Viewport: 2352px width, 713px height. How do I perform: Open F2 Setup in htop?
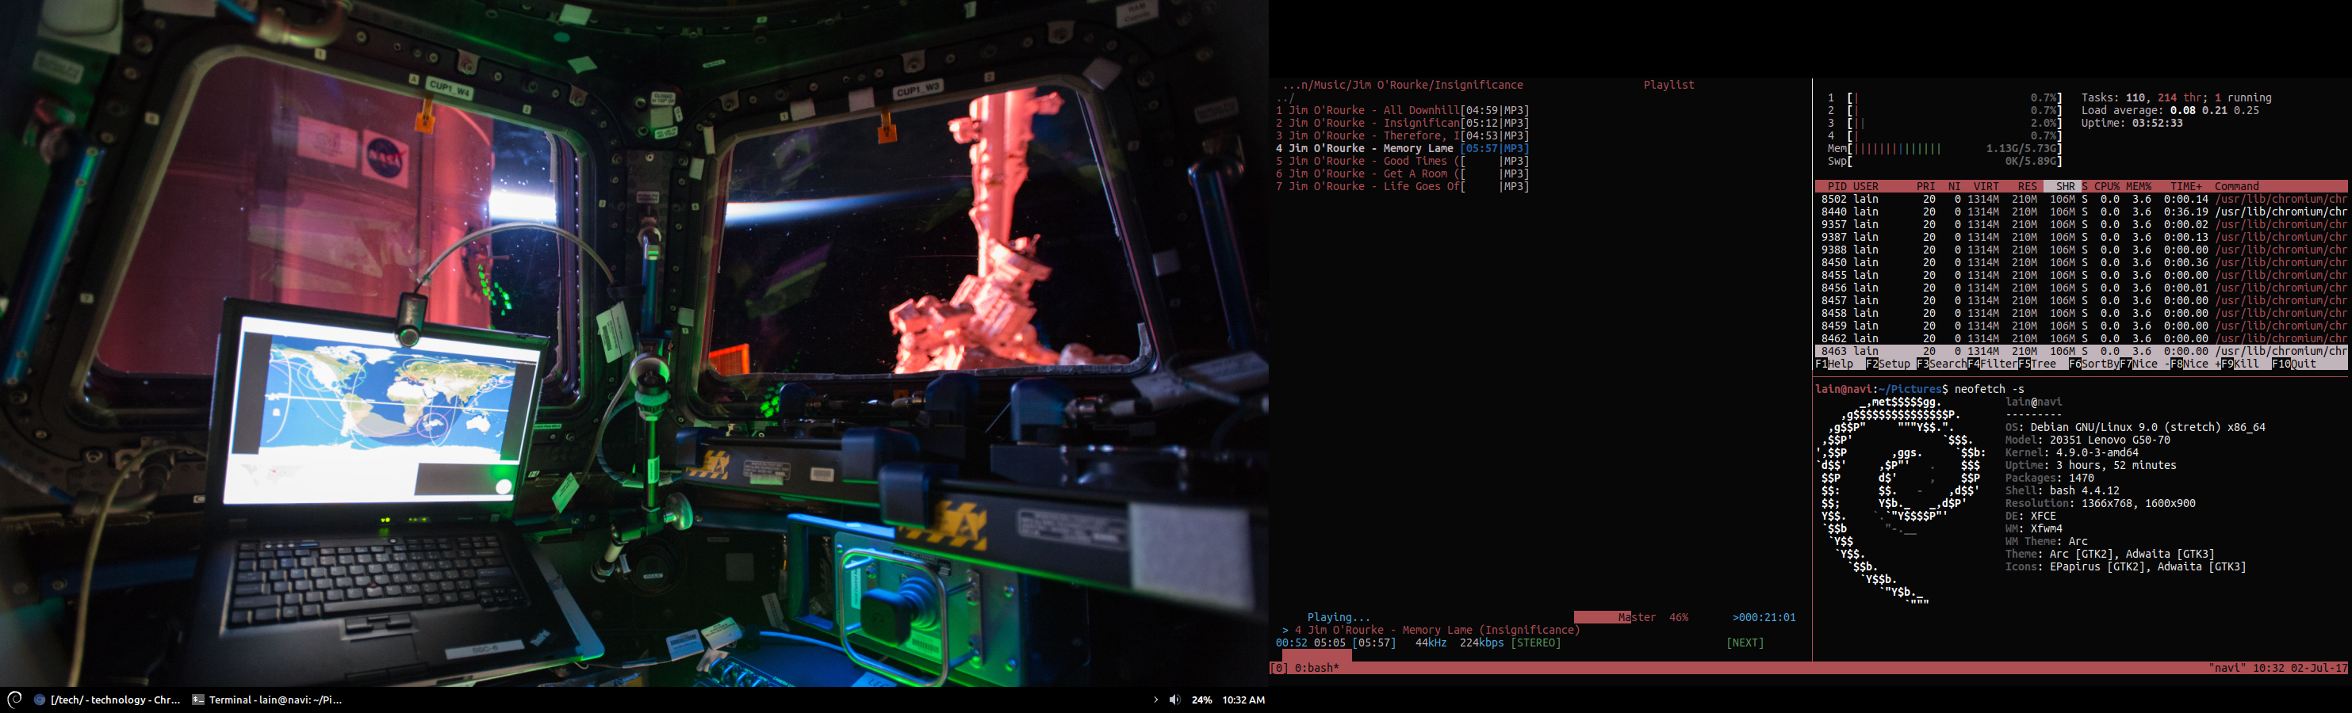pos(1888,364)
